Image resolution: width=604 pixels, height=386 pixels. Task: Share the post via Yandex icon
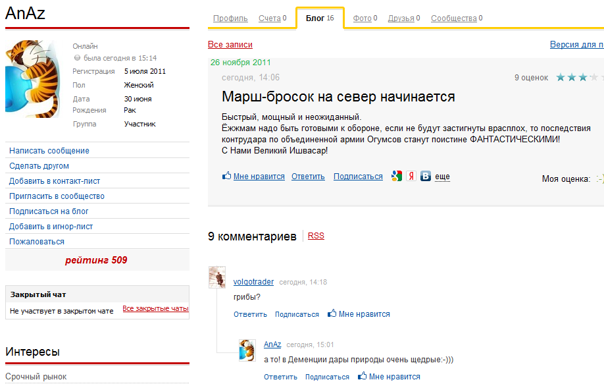pos(411,176)
